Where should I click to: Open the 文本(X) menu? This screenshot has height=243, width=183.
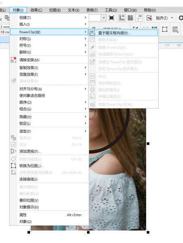click(74, 10)
